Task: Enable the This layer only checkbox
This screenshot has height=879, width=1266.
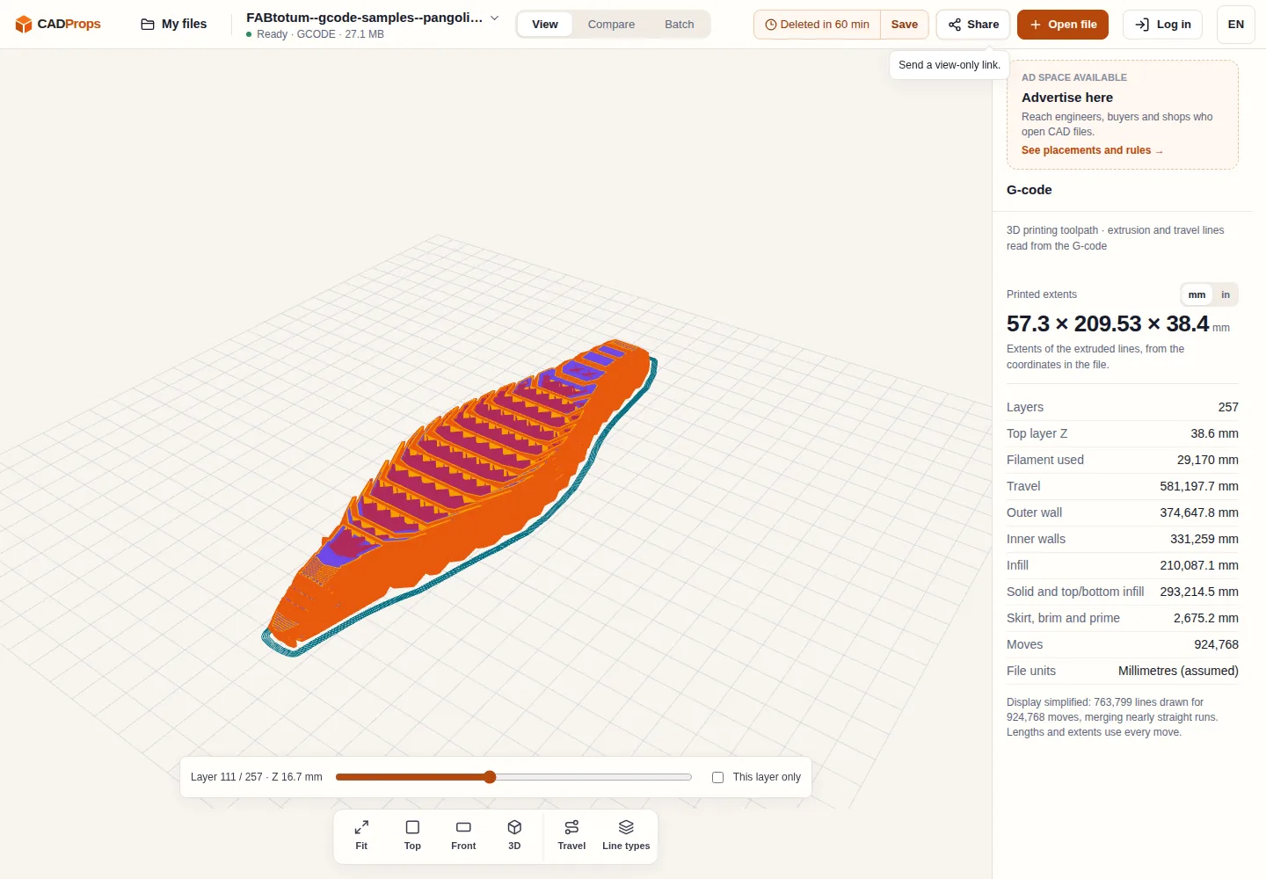Action: click(717, 777)
